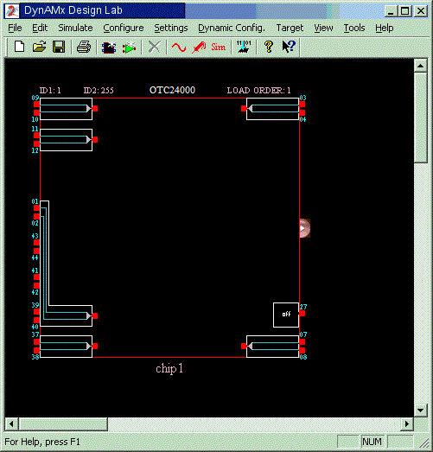The height and width of the screenshot is (452, 433).
Task: Open the Configure menu
Action: pos(124,28)
